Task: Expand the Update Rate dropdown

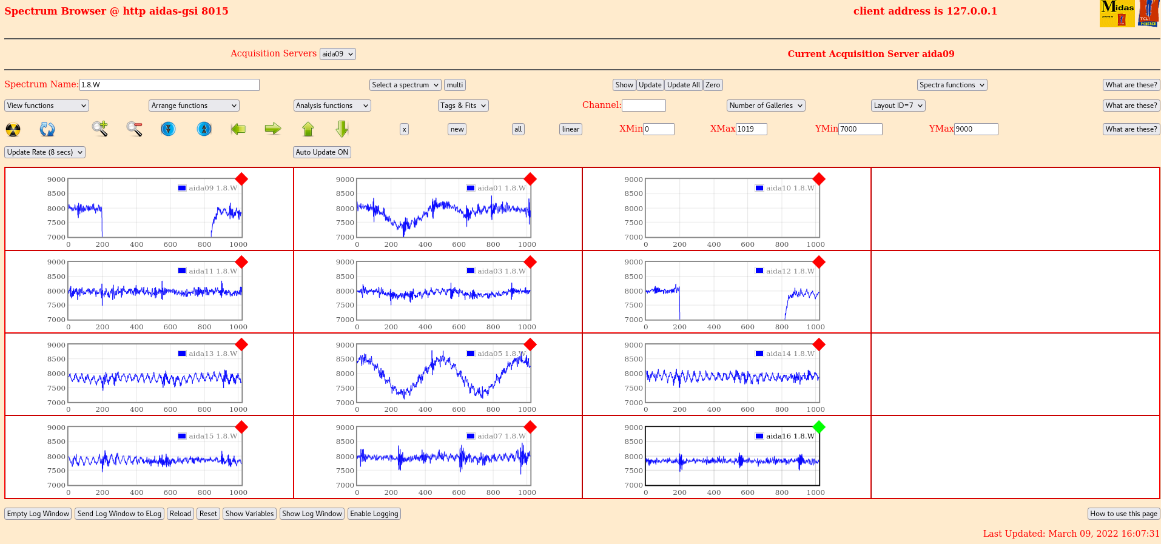Action: click(45, 152)
